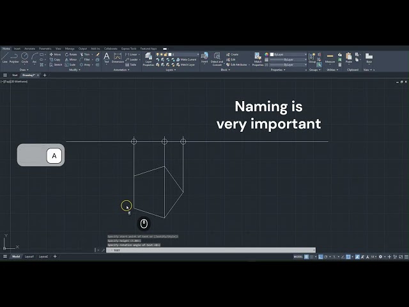The image size is (409, 307).
Task: Open the Insert ribbon tab
Action: [17, 49]
